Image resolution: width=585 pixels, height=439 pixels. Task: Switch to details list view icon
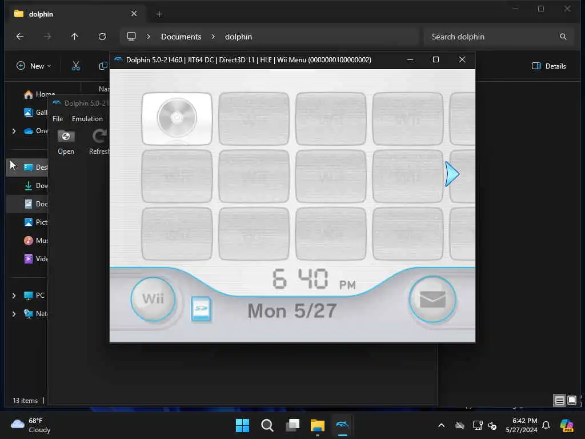pyautogui.click(x=560, y=401)
